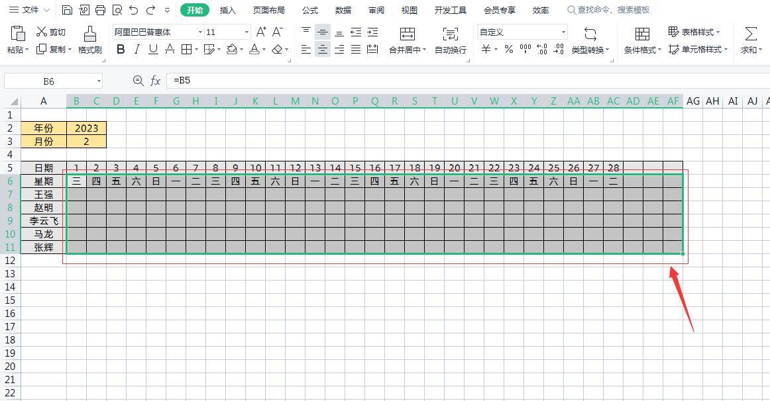Switch to the 插入 ribbon tab
The image size is (770, 401).
(x=228, y=10)
